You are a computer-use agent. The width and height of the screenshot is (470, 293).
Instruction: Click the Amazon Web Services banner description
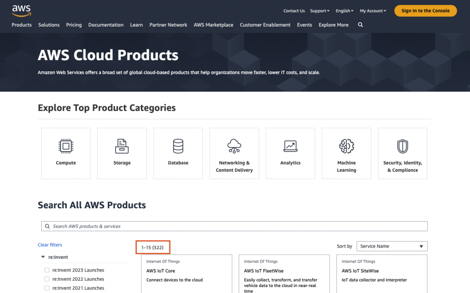[179, 72]
